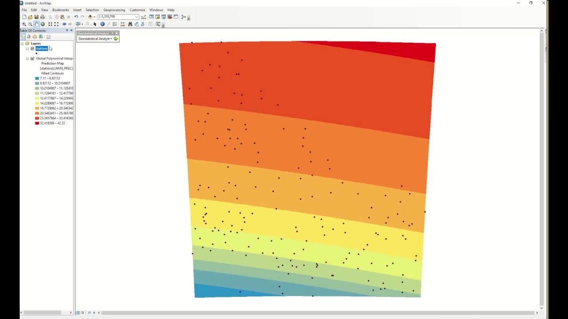
Task: Select the Zoom Out tool
Action: click(x=30, y=24)
